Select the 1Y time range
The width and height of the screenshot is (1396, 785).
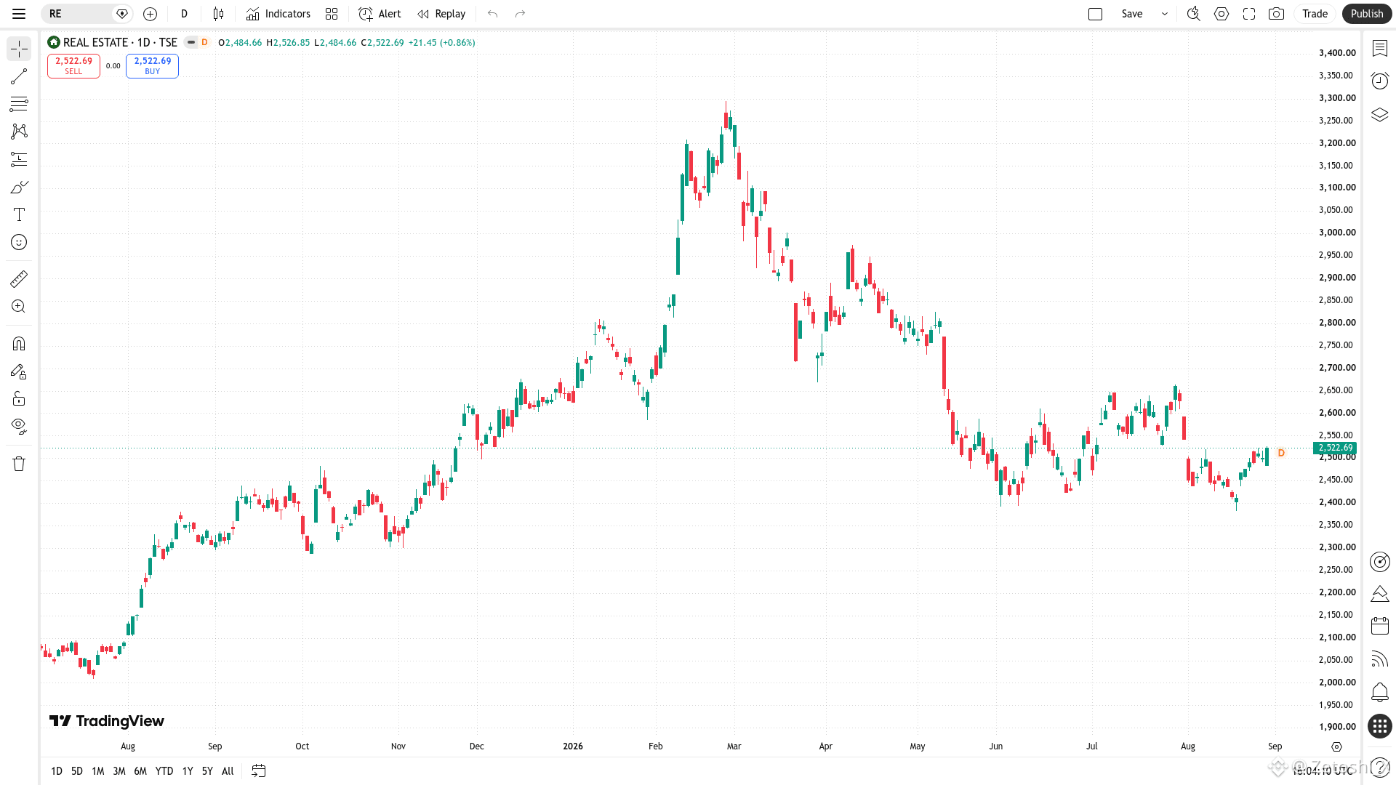(x=188, y=771)
